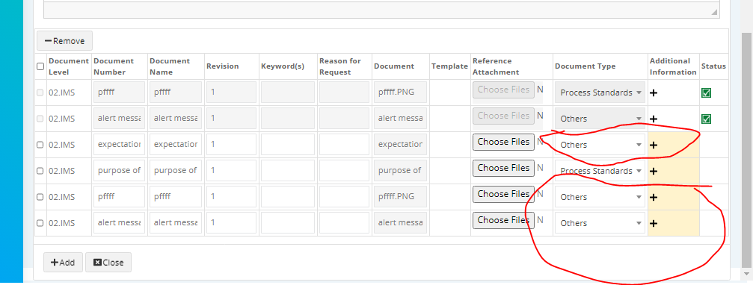This screenshot has height=285, width=753.
Task: Click the vertical scrollbar on the right edge
Action: [x=747, y=148]
